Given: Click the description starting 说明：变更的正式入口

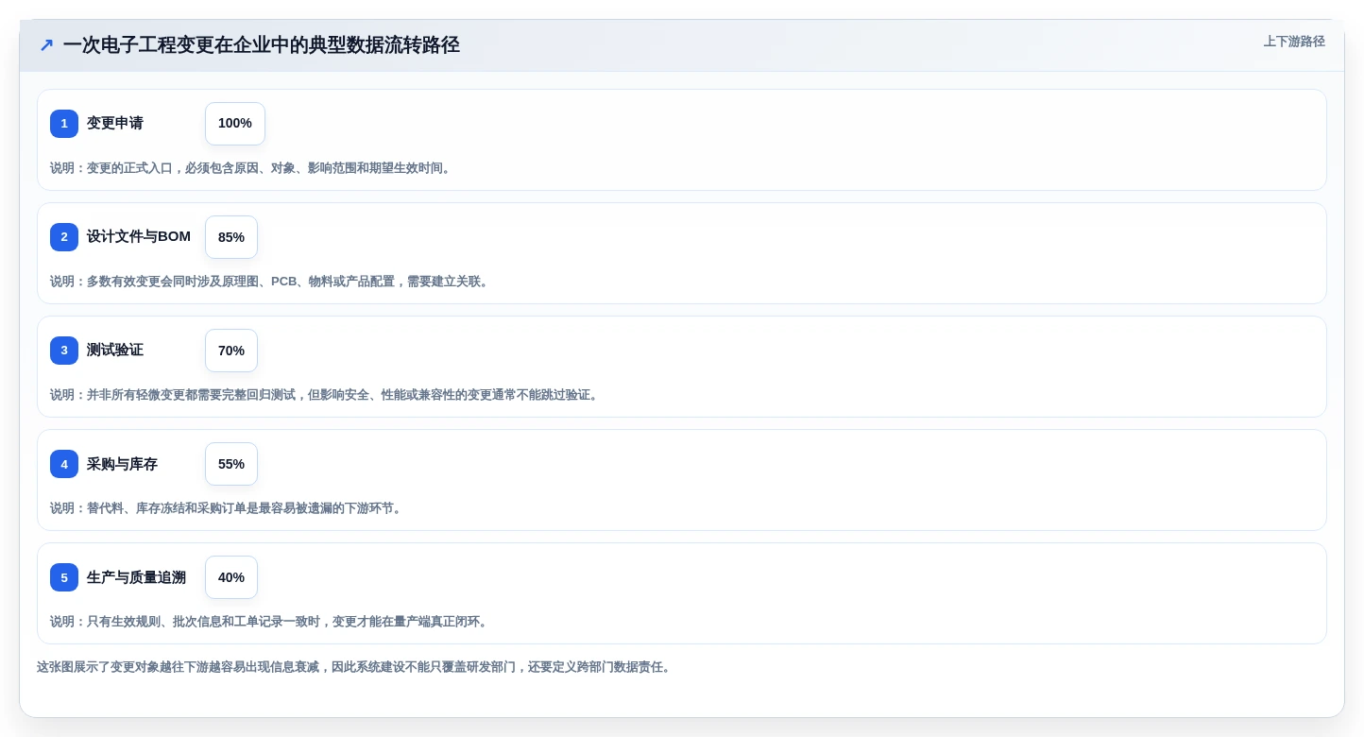Looking at the screenshot, I should 252,168.
